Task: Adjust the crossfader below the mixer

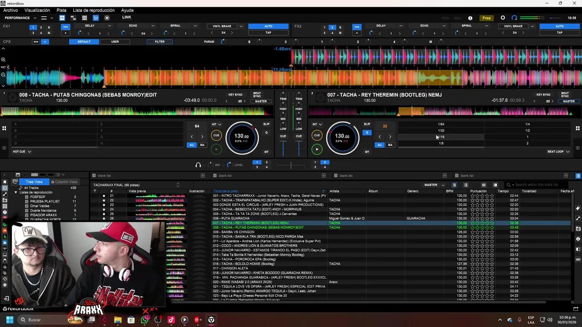Action: coord(291,165)
